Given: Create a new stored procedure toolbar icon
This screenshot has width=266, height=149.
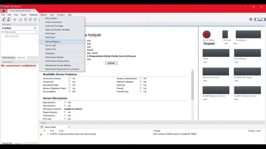Looking at the screenshot, I should point(35,19).
